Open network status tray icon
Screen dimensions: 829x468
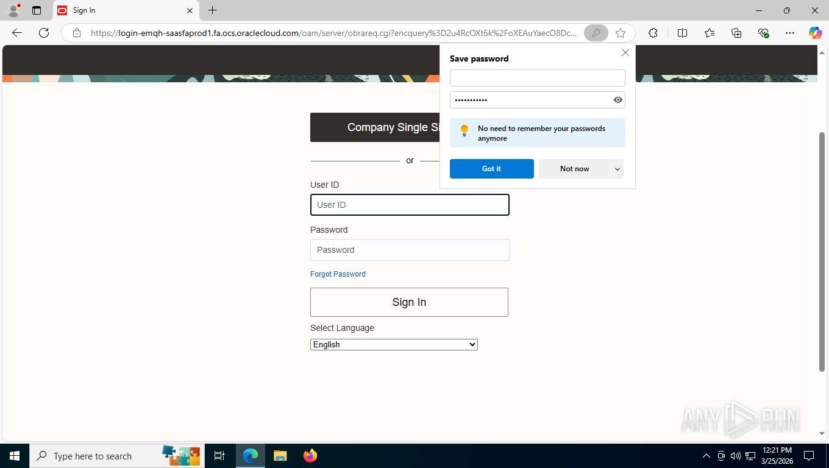750,456
